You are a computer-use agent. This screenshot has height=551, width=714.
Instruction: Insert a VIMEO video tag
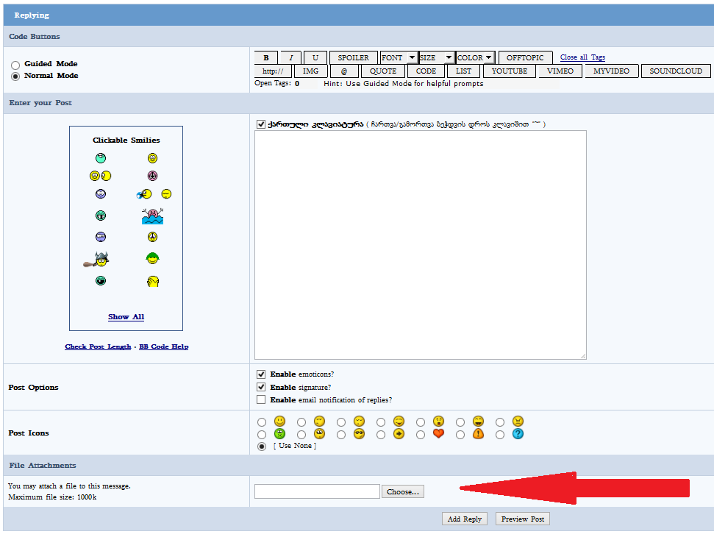coord(560,71)
